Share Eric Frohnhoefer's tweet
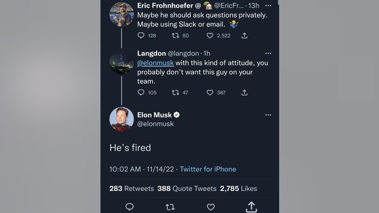 click(245, 36)
